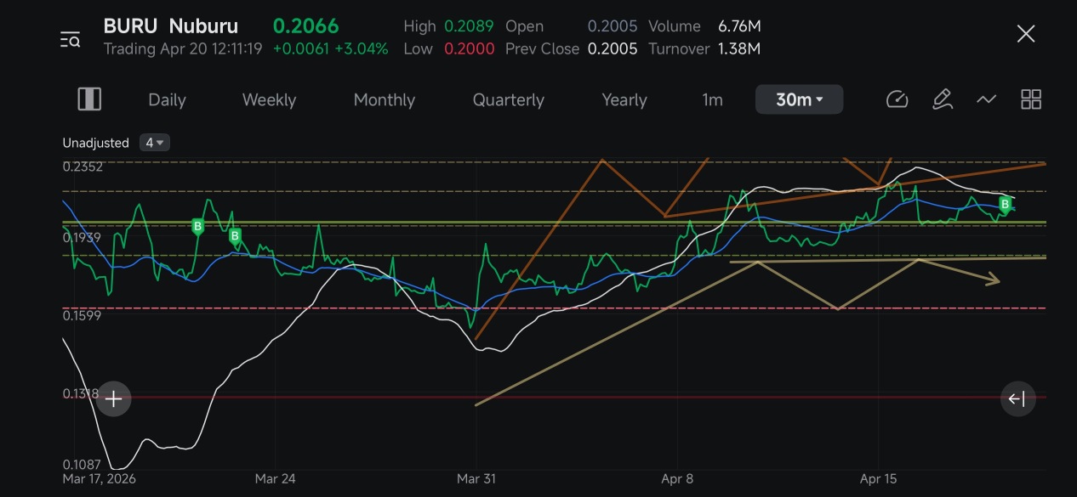
Task: Choose the Quarterly timeframe
Action: tap(509, 99)
